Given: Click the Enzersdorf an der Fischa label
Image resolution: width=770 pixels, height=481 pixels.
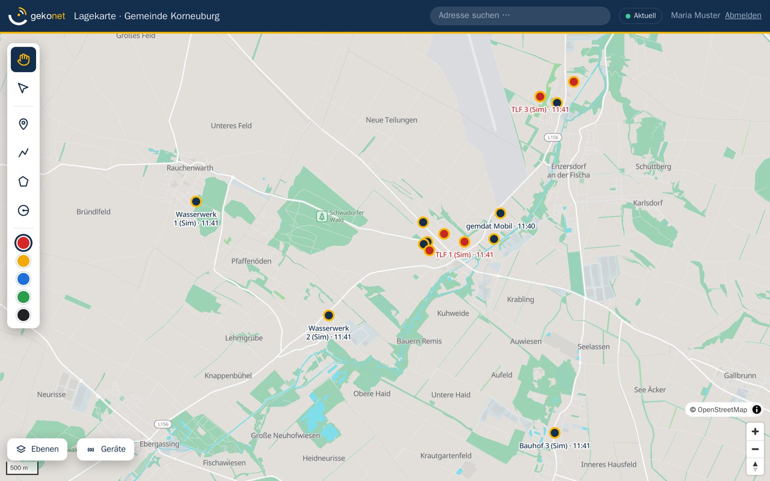Looking at the screenshot, I should [568, 171].
